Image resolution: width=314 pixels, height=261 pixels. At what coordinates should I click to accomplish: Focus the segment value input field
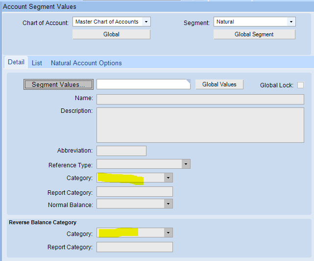[x=144, y=84]
